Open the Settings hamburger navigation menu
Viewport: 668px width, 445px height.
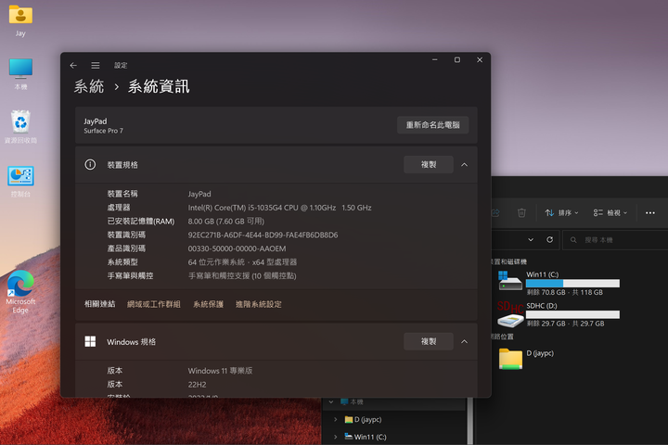(96, 65)
